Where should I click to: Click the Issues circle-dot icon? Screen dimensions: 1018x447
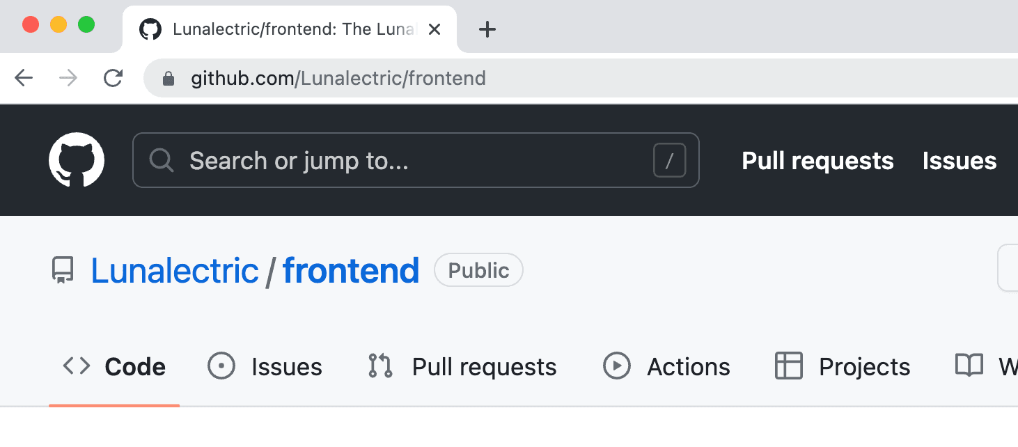point(221,366)
